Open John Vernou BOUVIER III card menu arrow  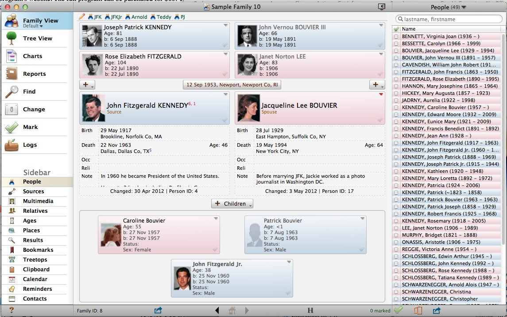[381, 25]
